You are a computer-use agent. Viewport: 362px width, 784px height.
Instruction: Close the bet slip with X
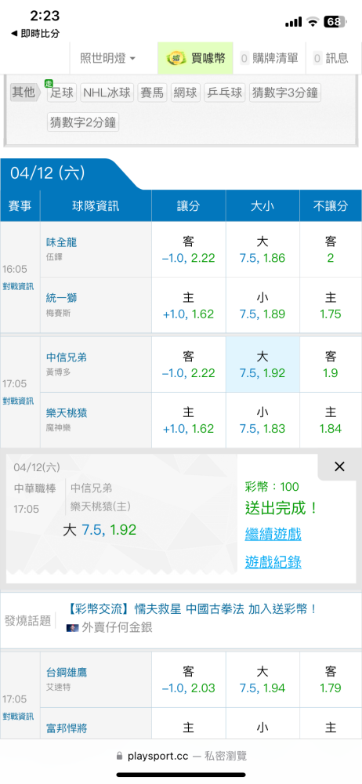pos(339,467)
